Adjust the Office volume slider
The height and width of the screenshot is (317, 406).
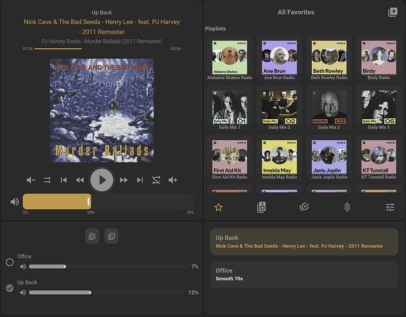click(x=108, y=266)
